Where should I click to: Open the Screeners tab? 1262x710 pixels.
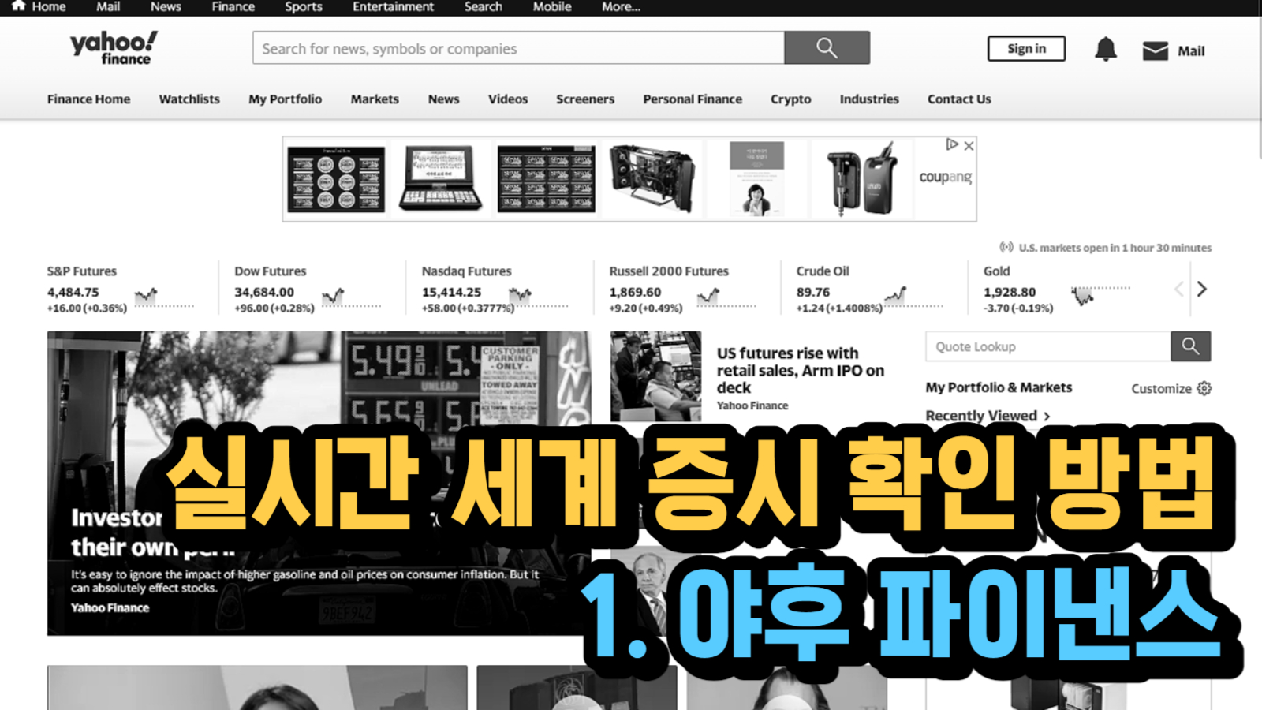coord(585,99)
